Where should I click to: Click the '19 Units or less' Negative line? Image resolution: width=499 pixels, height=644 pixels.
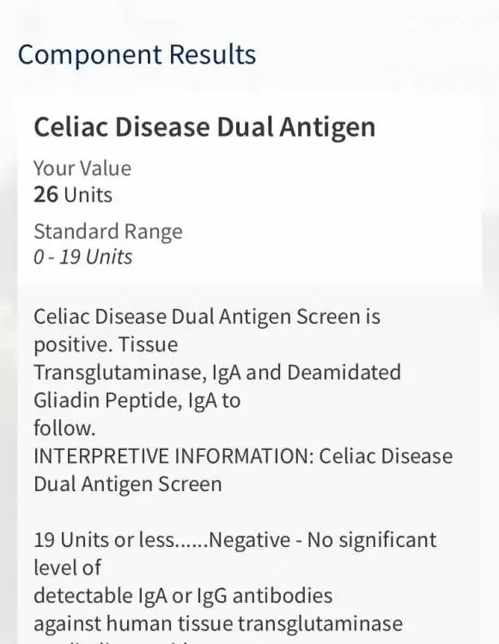click(x=235, y=540)
